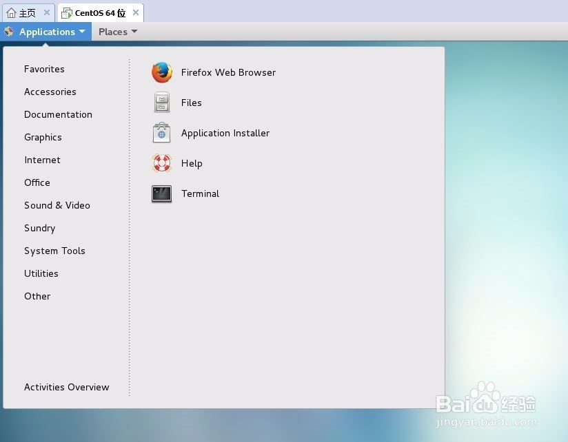The image size is (568, 442).
Task: Select the Internet category
Action: click(42, 160)
